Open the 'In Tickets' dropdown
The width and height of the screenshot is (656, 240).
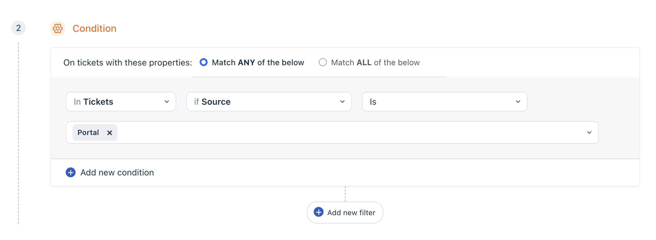point(117,102)
